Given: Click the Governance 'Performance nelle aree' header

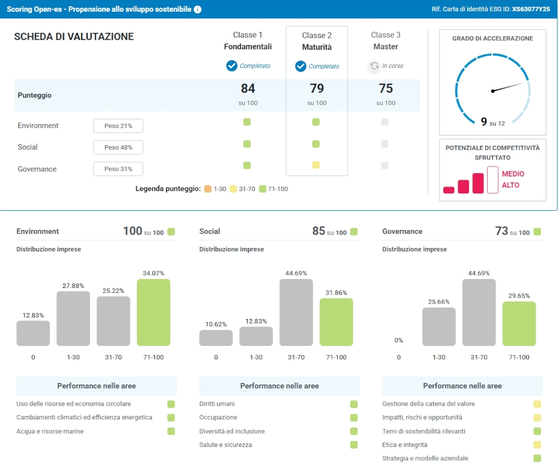Looking at the screenshot, I should coord(462,386).
